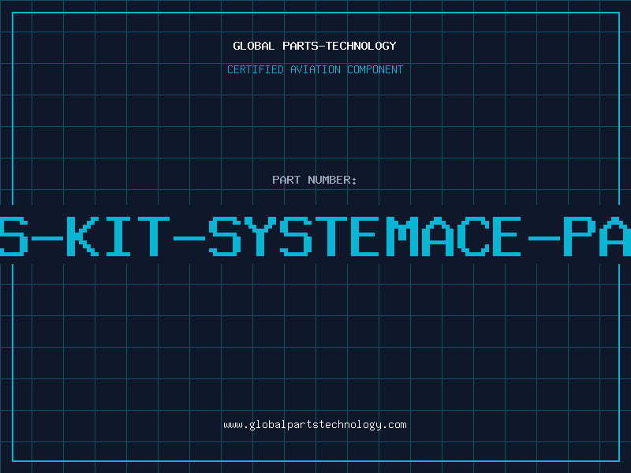The width and height of the screenshot is (631, 473).
Task: Click the PART NUMBER: label
Action: point(315,180)
